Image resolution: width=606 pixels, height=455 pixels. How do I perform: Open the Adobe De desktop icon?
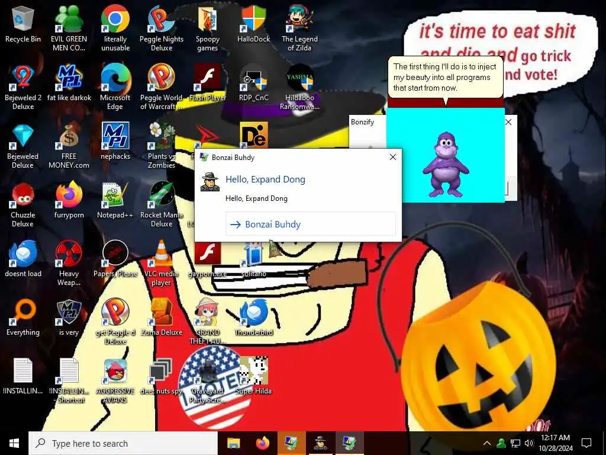tap(254, 134)
